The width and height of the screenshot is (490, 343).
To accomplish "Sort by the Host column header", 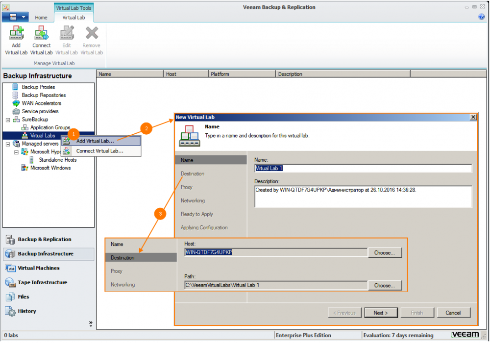I will pyautogui.click(x=186, y=74).
